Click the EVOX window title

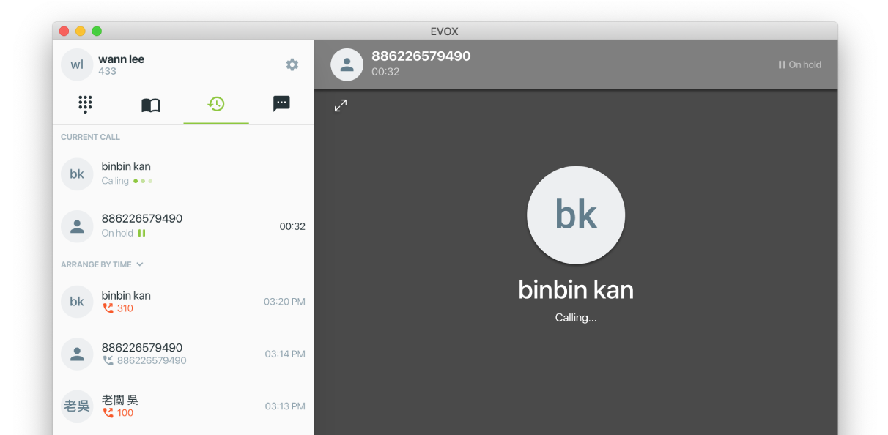point(444,31)
